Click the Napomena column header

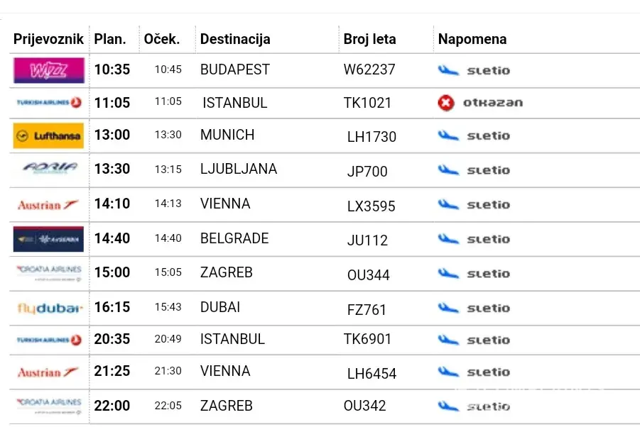(x=472, y=39)
